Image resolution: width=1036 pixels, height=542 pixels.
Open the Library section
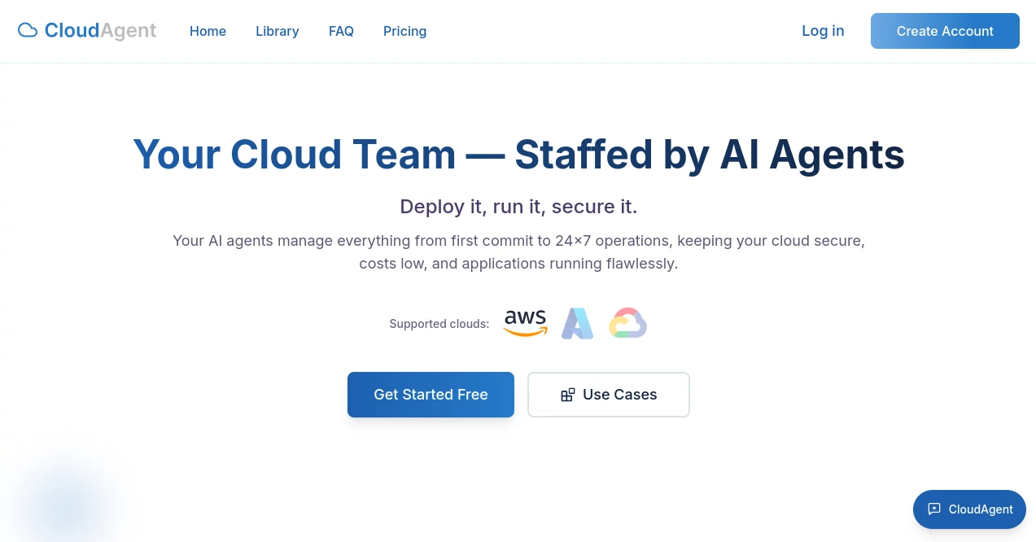277,31
